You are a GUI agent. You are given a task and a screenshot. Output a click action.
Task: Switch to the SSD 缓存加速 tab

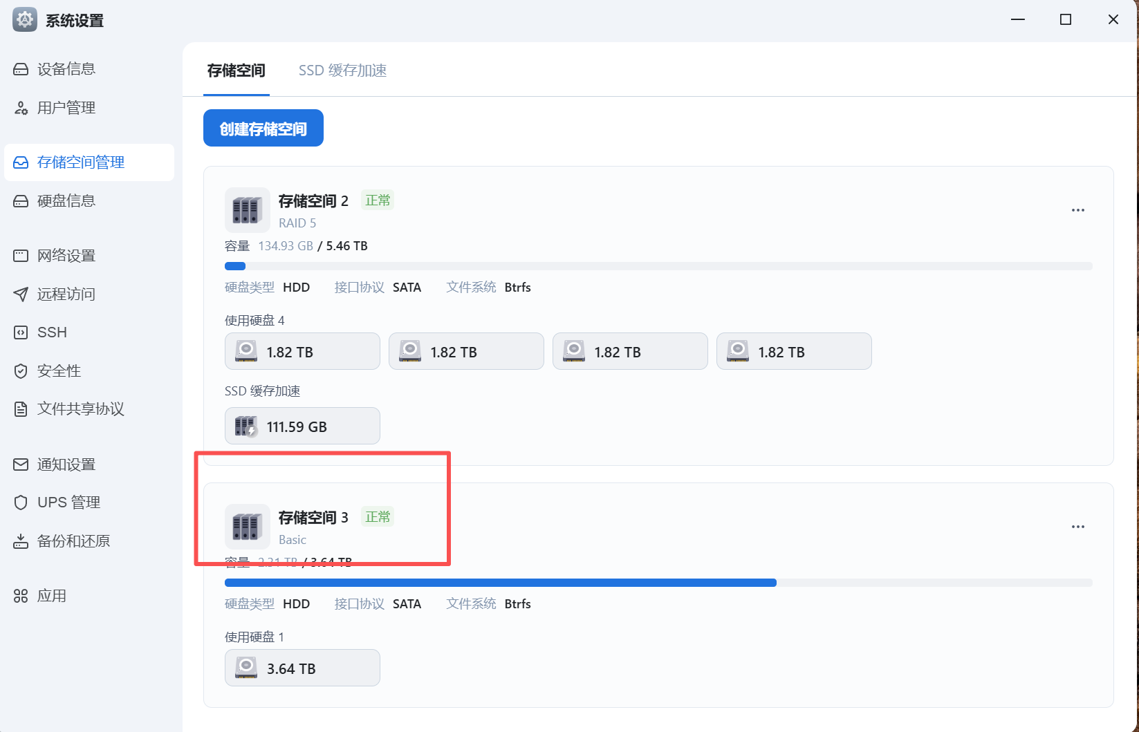click(x=342, y=71)
